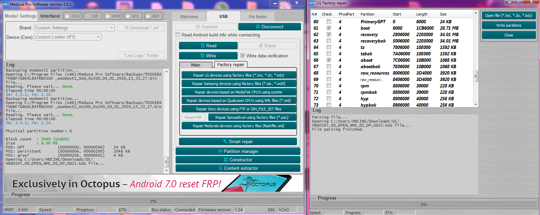This screenshot has width=540, height=215.
Task: Expand the Device (Core) dropdown
Action: pos(67,37)
